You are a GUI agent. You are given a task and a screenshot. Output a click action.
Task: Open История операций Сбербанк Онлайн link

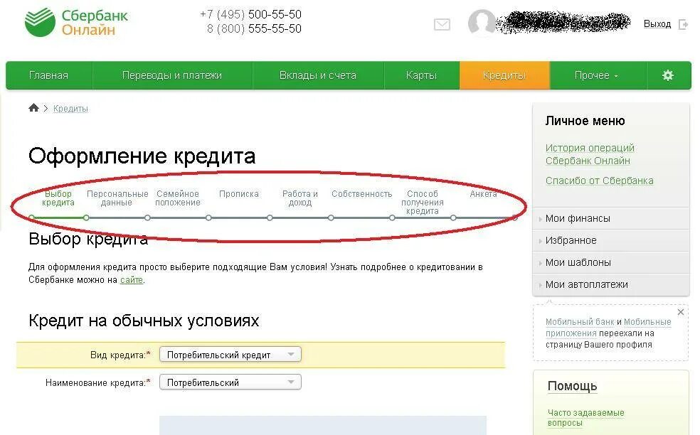(590, 154)
